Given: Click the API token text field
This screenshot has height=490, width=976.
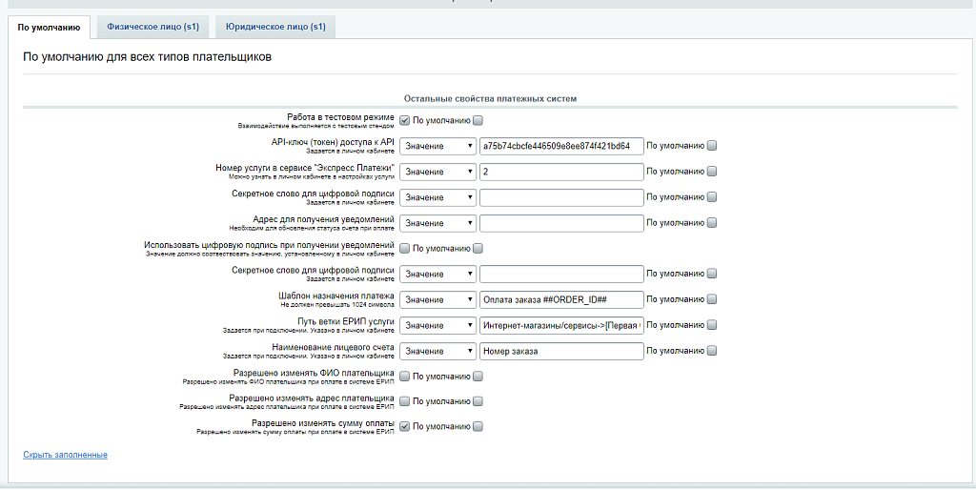Looking at the screenshot, I should pyautogui.click(x=561, y=146).
